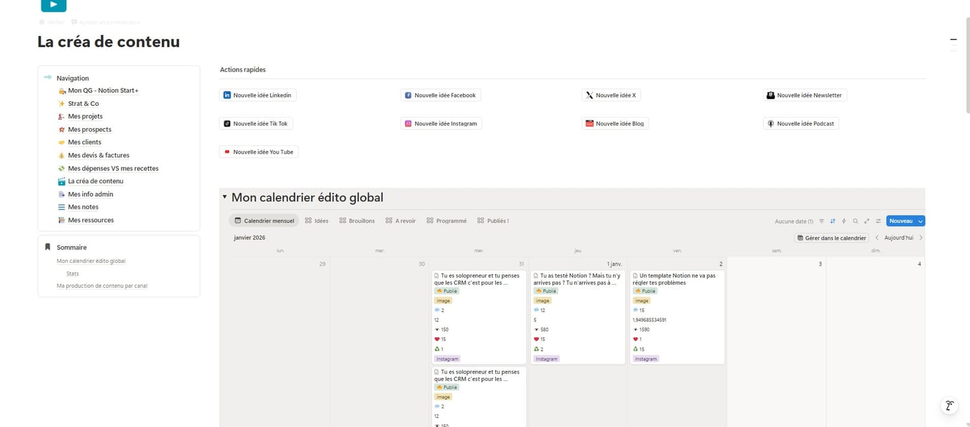Open automations lightning bolt icon
This screenshot has height=427, width=970.
844,221
